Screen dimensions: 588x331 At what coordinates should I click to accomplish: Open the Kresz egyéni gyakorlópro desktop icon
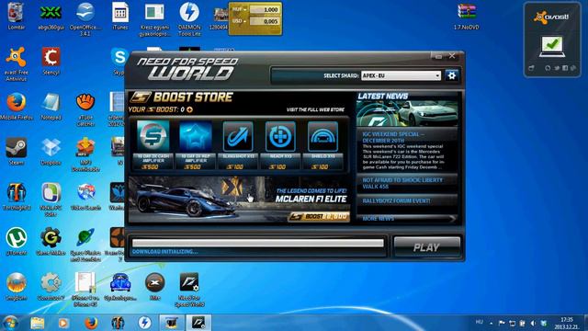(x=155, y=18)
